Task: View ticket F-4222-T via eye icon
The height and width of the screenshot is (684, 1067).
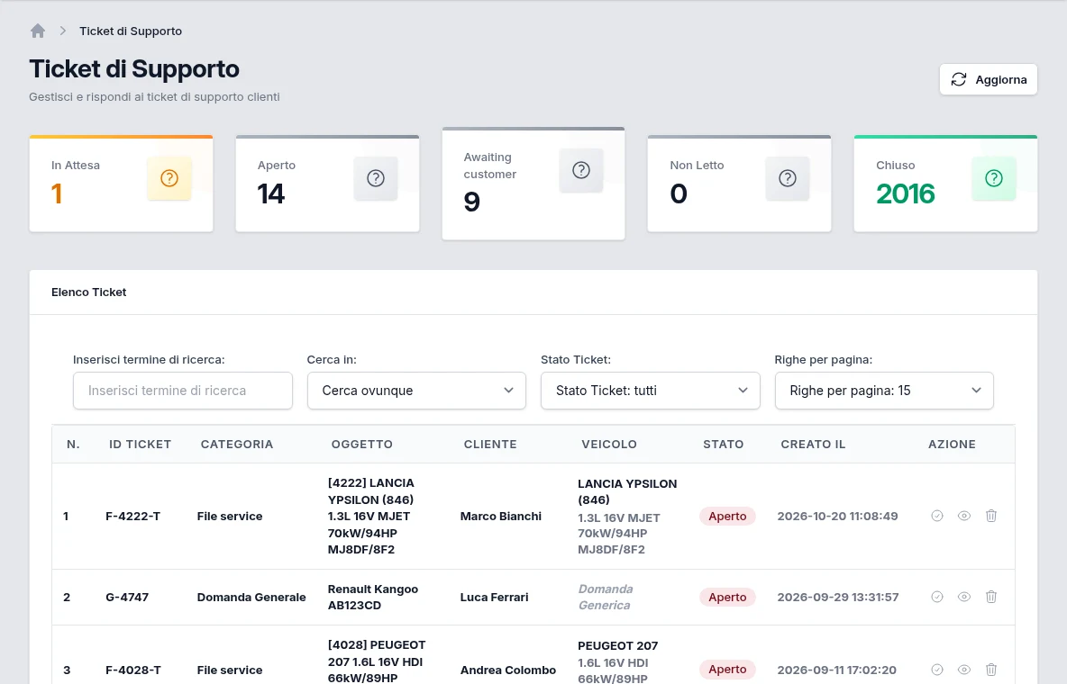Action: [x=964, y=516]
